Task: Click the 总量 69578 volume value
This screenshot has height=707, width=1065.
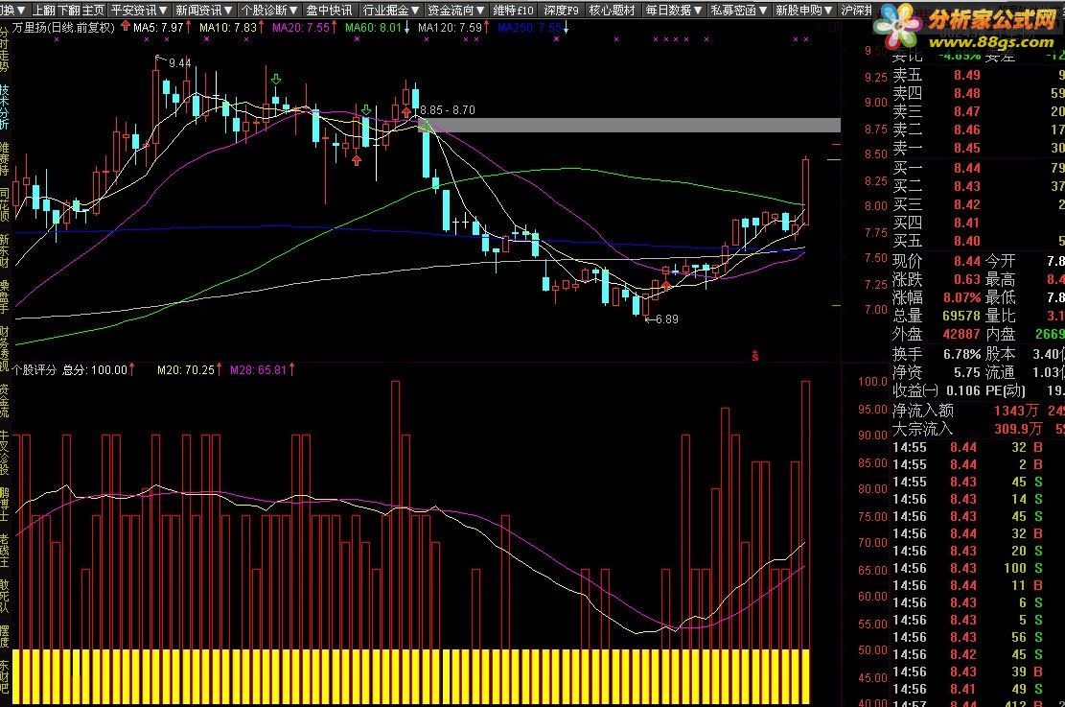Action: tap(961, 317)
